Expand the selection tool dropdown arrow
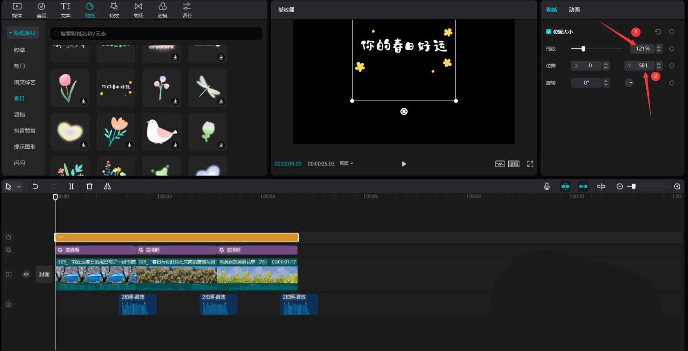688x351 pixels. tap(19, 187)
